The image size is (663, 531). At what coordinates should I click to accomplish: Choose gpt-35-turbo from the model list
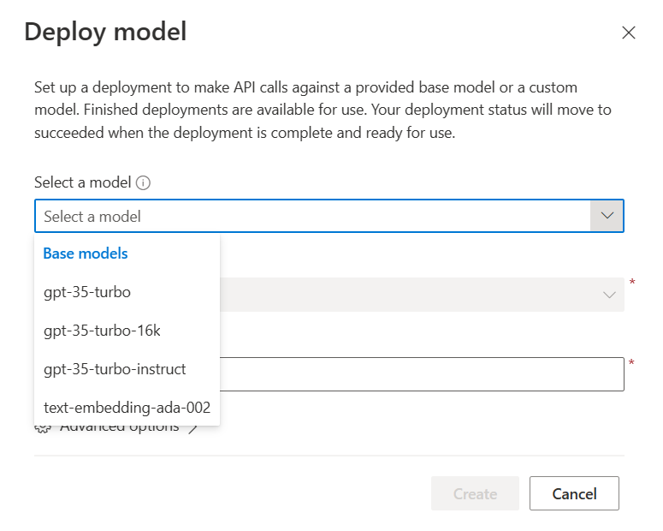coord(87,292)
